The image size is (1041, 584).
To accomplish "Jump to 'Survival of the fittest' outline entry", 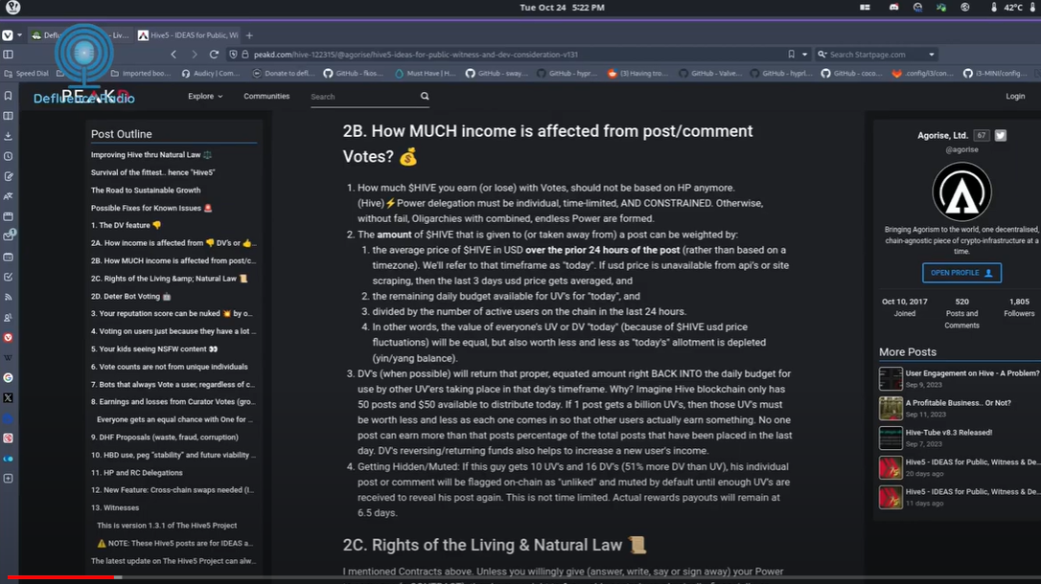I will tap(152, 172).
